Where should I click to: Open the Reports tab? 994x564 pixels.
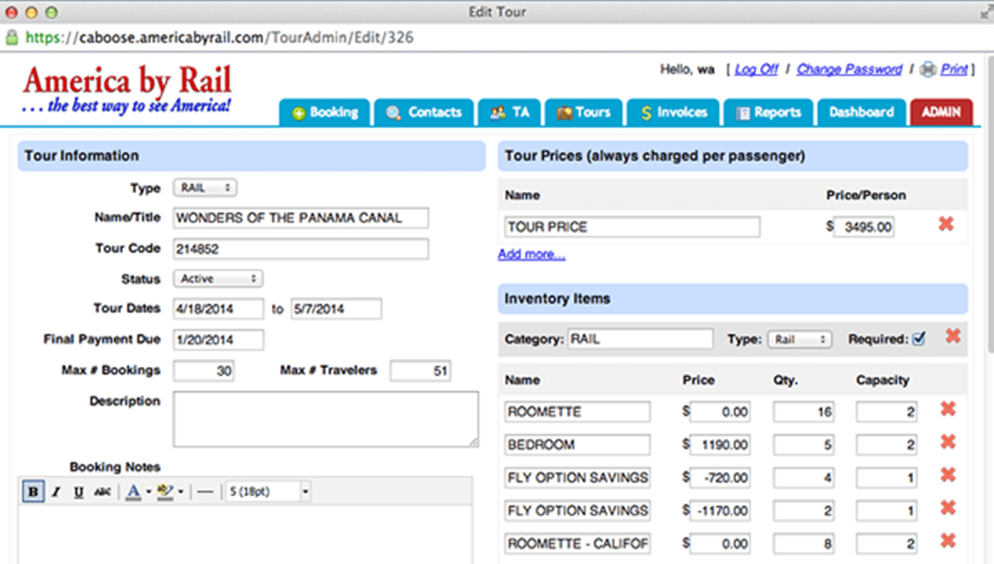tap(769, 112)
